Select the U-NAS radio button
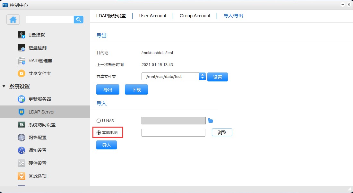 pos(99,121)
